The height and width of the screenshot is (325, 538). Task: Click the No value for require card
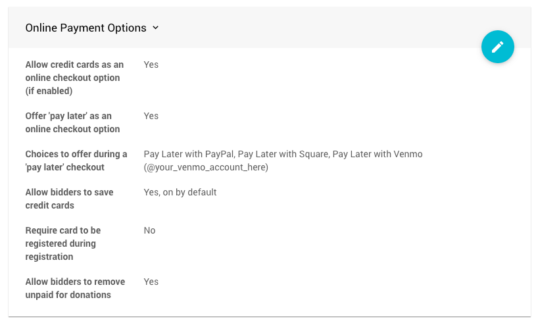[x=150, y=230]
